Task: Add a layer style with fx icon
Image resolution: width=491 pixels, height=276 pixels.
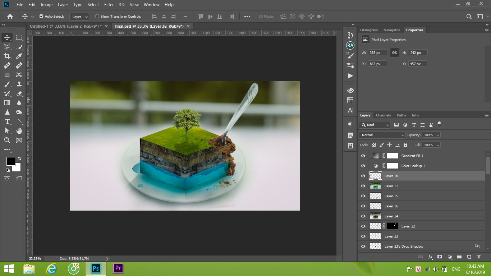Action: click(430, 257)
